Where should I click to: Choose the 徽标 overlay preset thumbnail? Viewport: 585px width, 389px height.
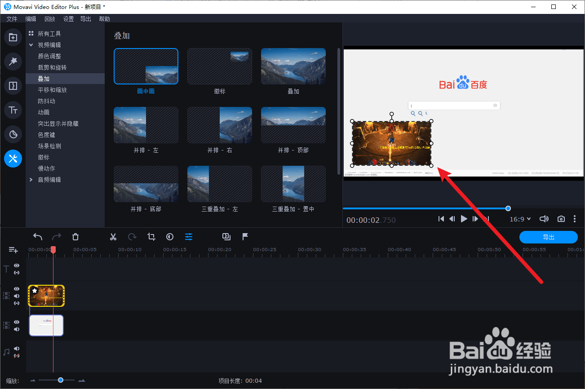pyautogui.click(x=220, y=66)
